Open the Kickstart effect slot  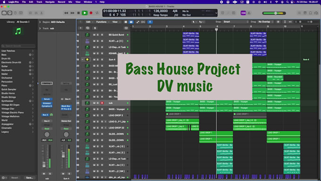tap(47, 103)
